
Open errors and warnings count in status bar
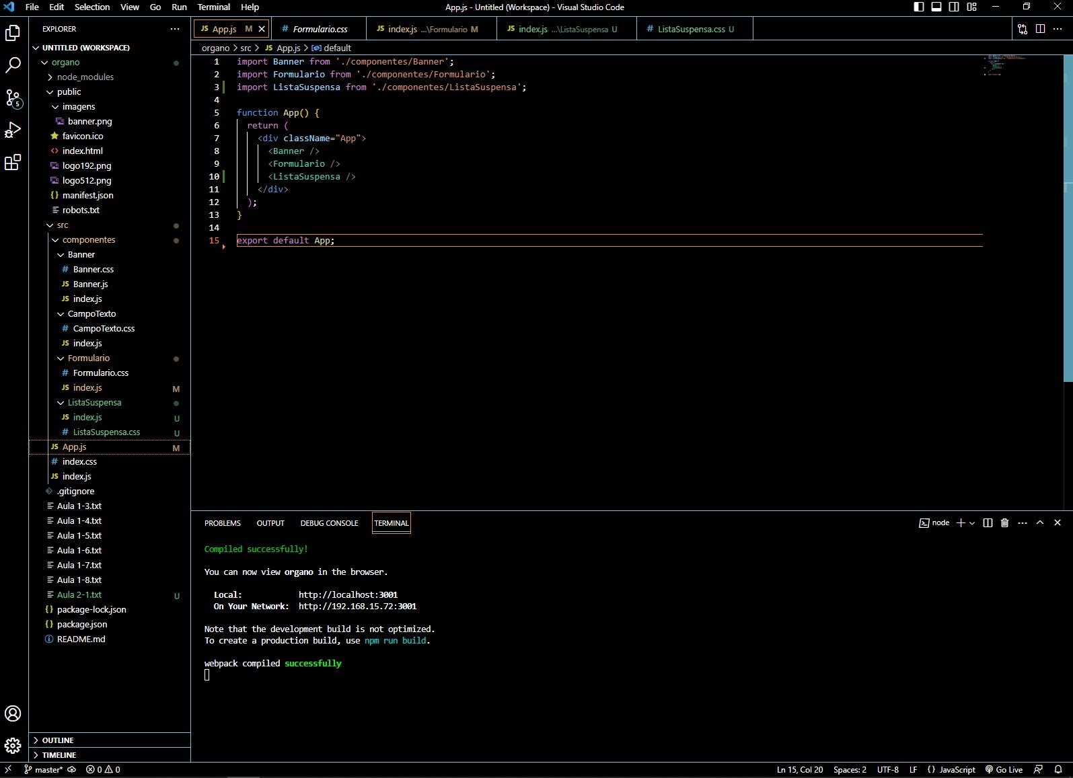(x=103, y=769)
